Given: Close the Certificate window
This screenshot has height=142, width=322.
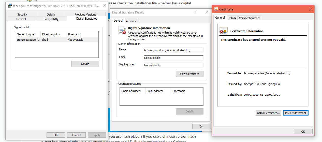Looking at the screenshot, I should coord(311,9).
